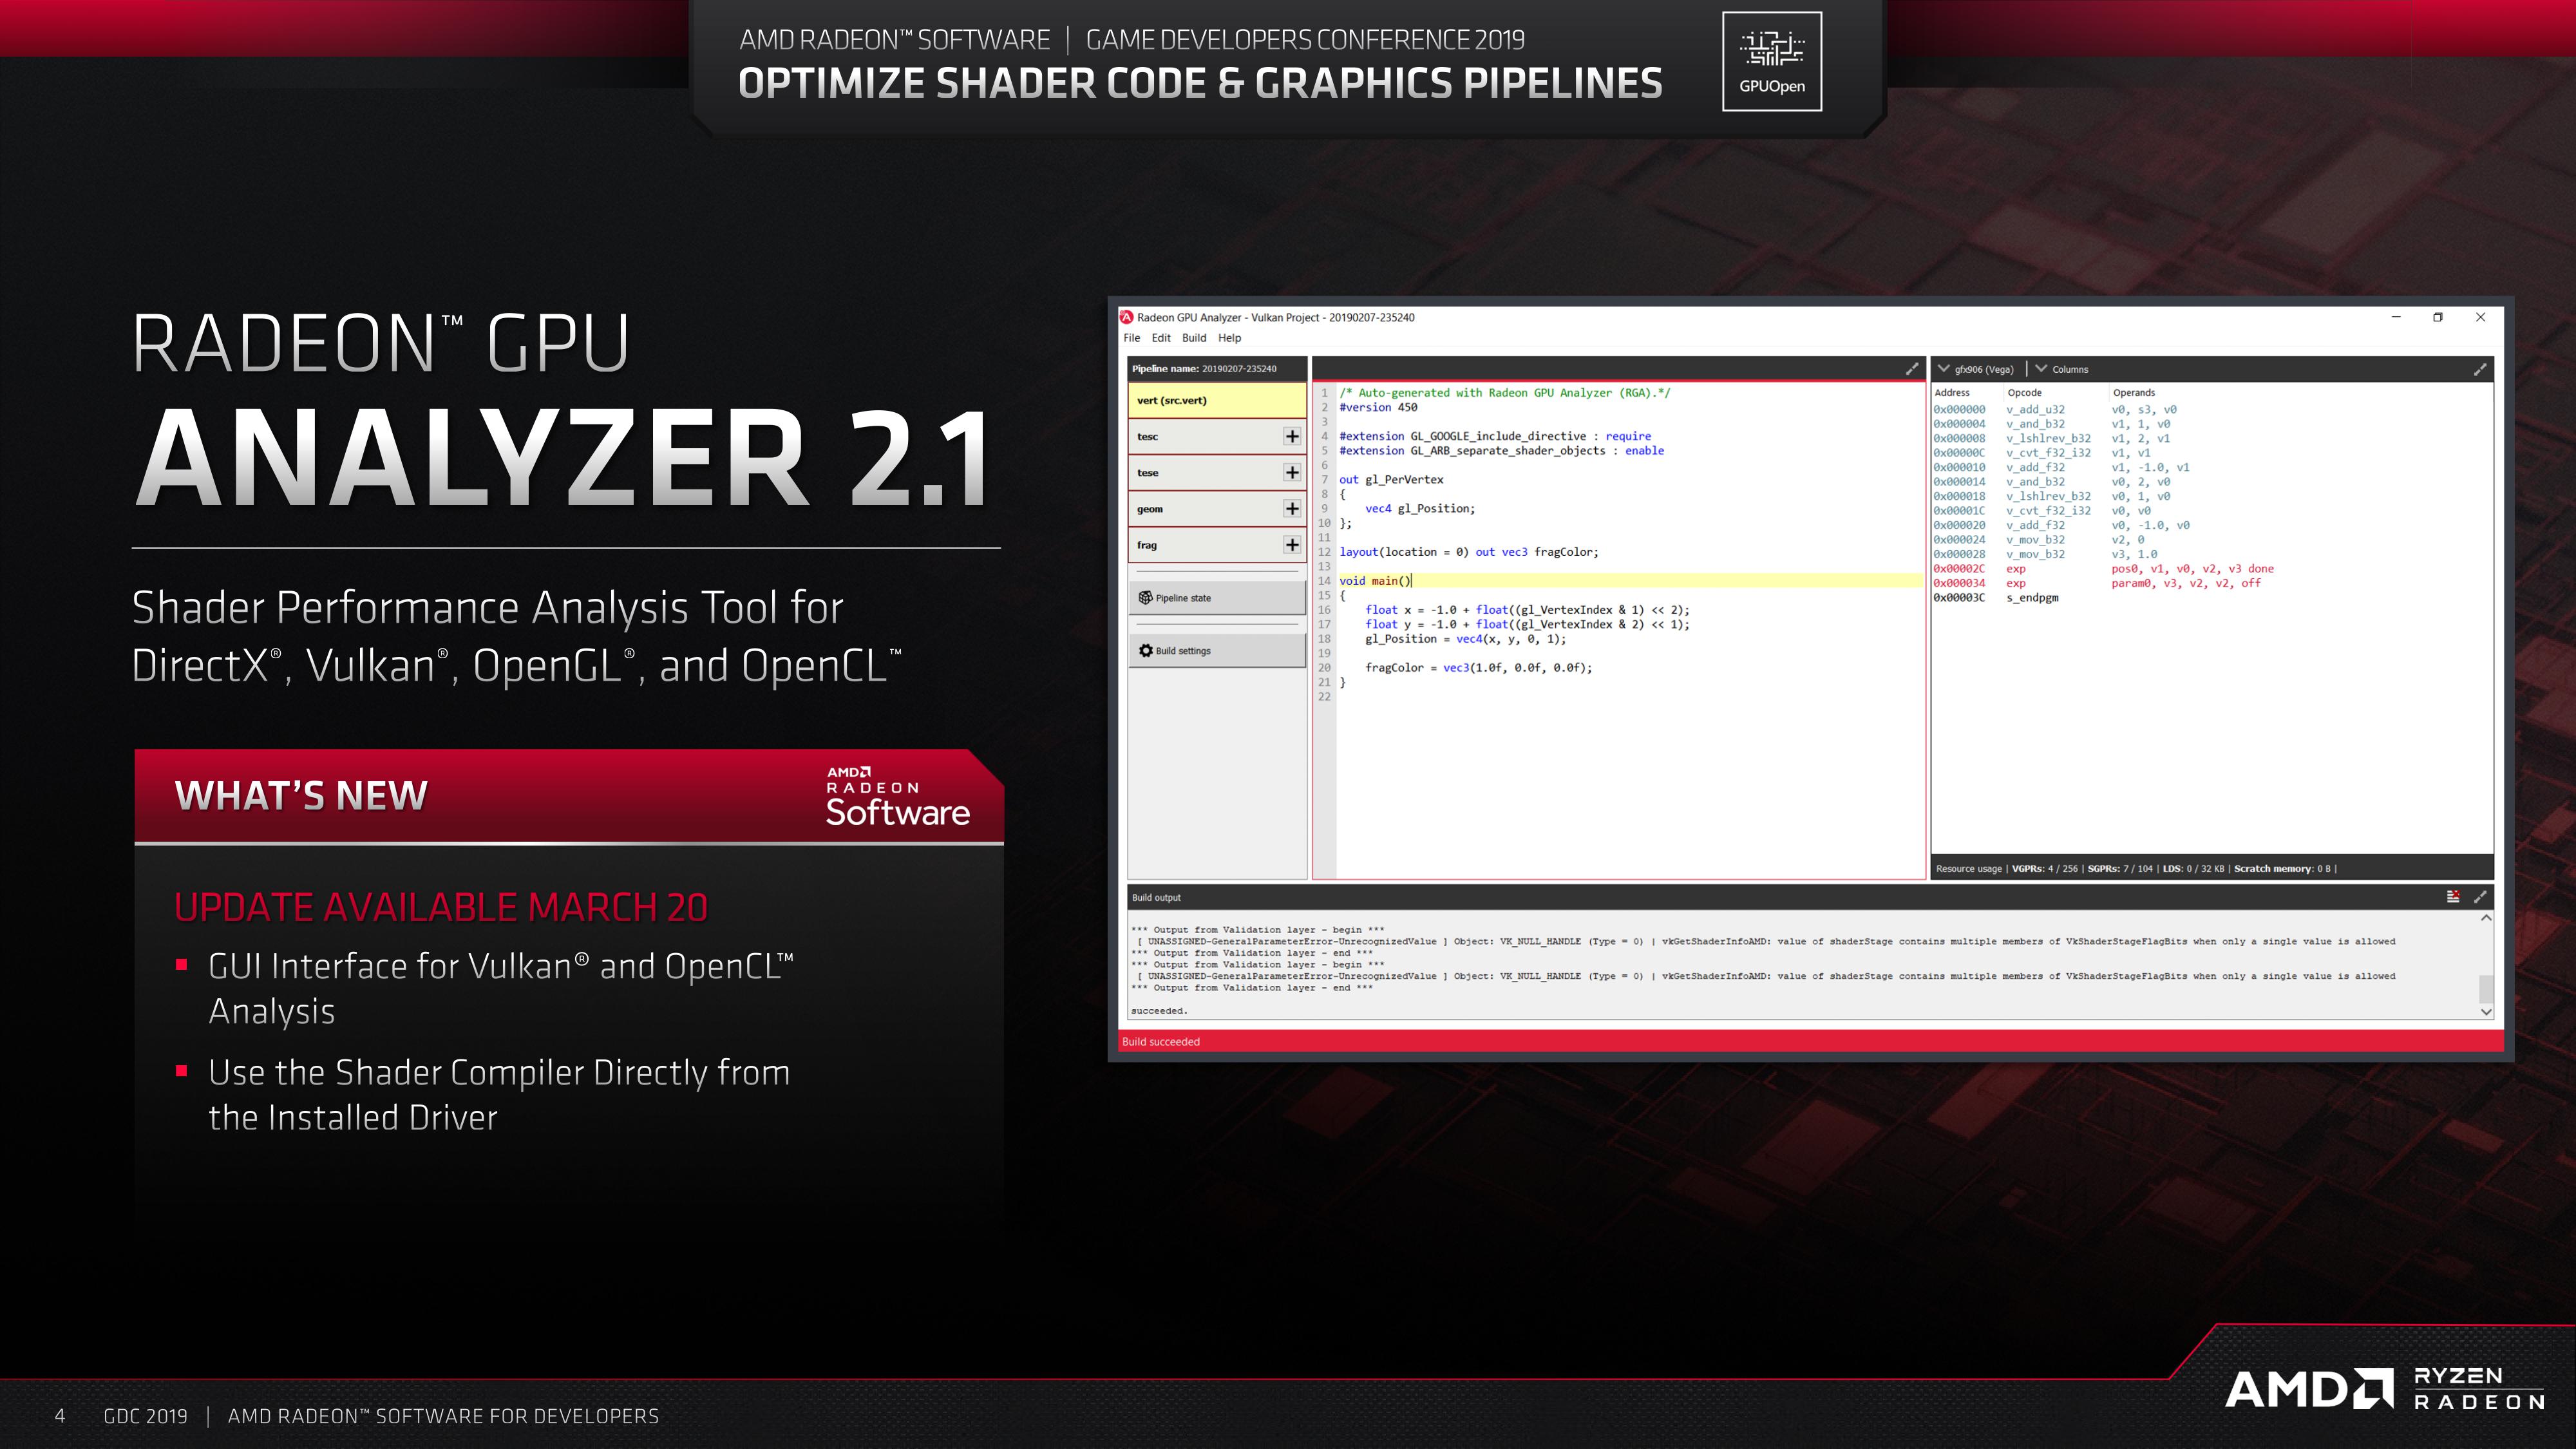Click the Operands column header
This screenshot has width=2576, height=1449.
click(2134, 393)
